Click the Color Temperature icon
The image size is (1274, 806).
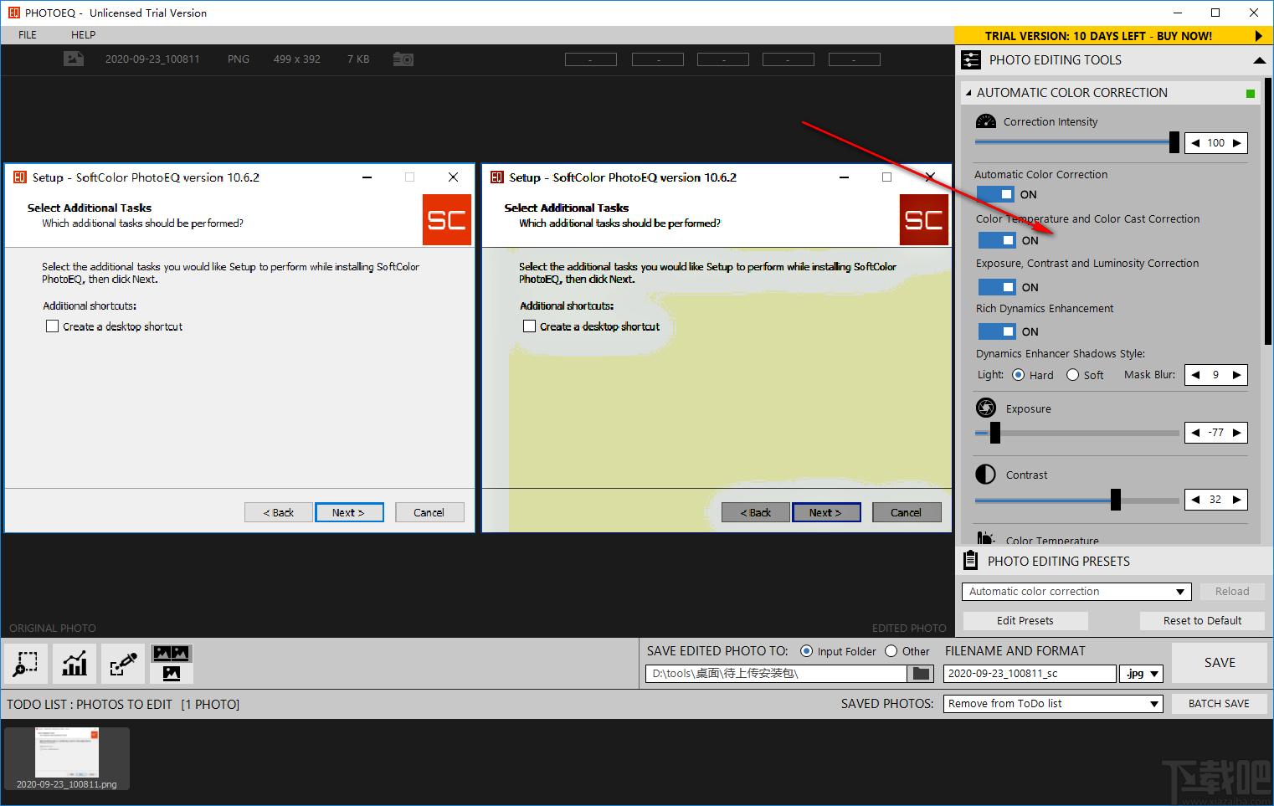(986, 538)
